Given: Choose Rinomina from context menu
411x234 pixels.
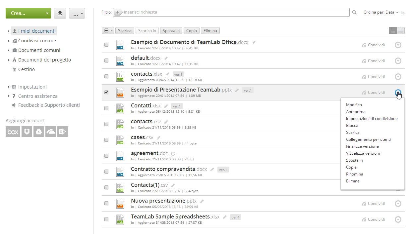Looking at the screenshot, I should coord(355,174).
